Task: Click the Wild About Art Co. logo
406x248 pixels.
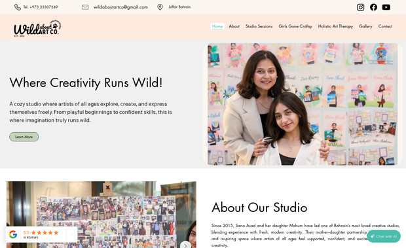Action: [x=37, y=28]
